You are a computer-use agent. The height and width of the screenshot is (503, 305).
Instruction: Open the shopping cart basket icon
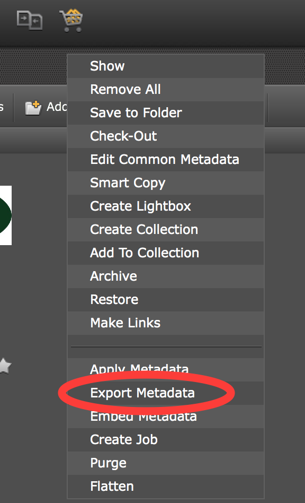coord(71,20)
